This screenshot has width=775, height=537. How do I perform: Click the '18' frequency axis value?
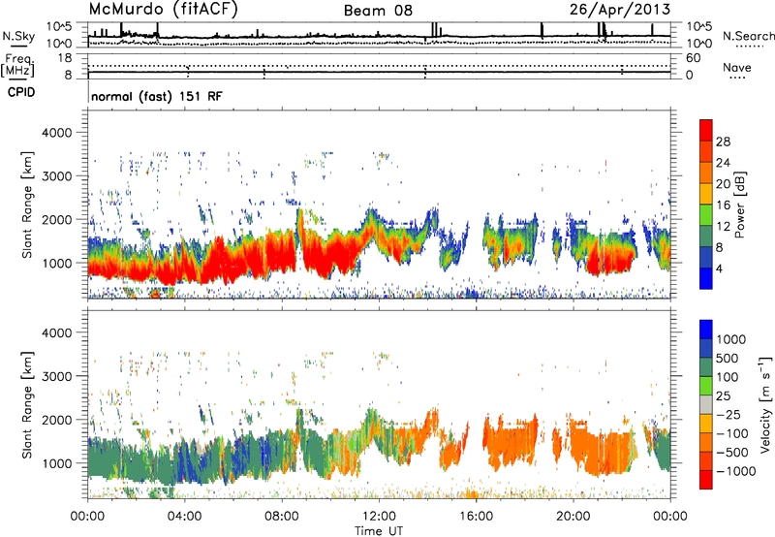point(64,58)
